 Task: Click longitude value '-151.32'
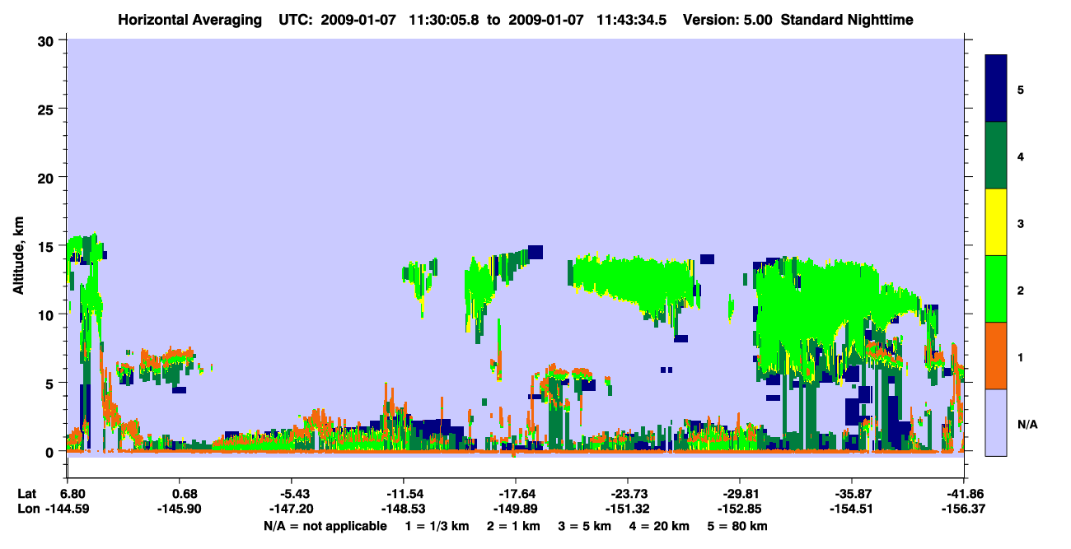(628, 509)
